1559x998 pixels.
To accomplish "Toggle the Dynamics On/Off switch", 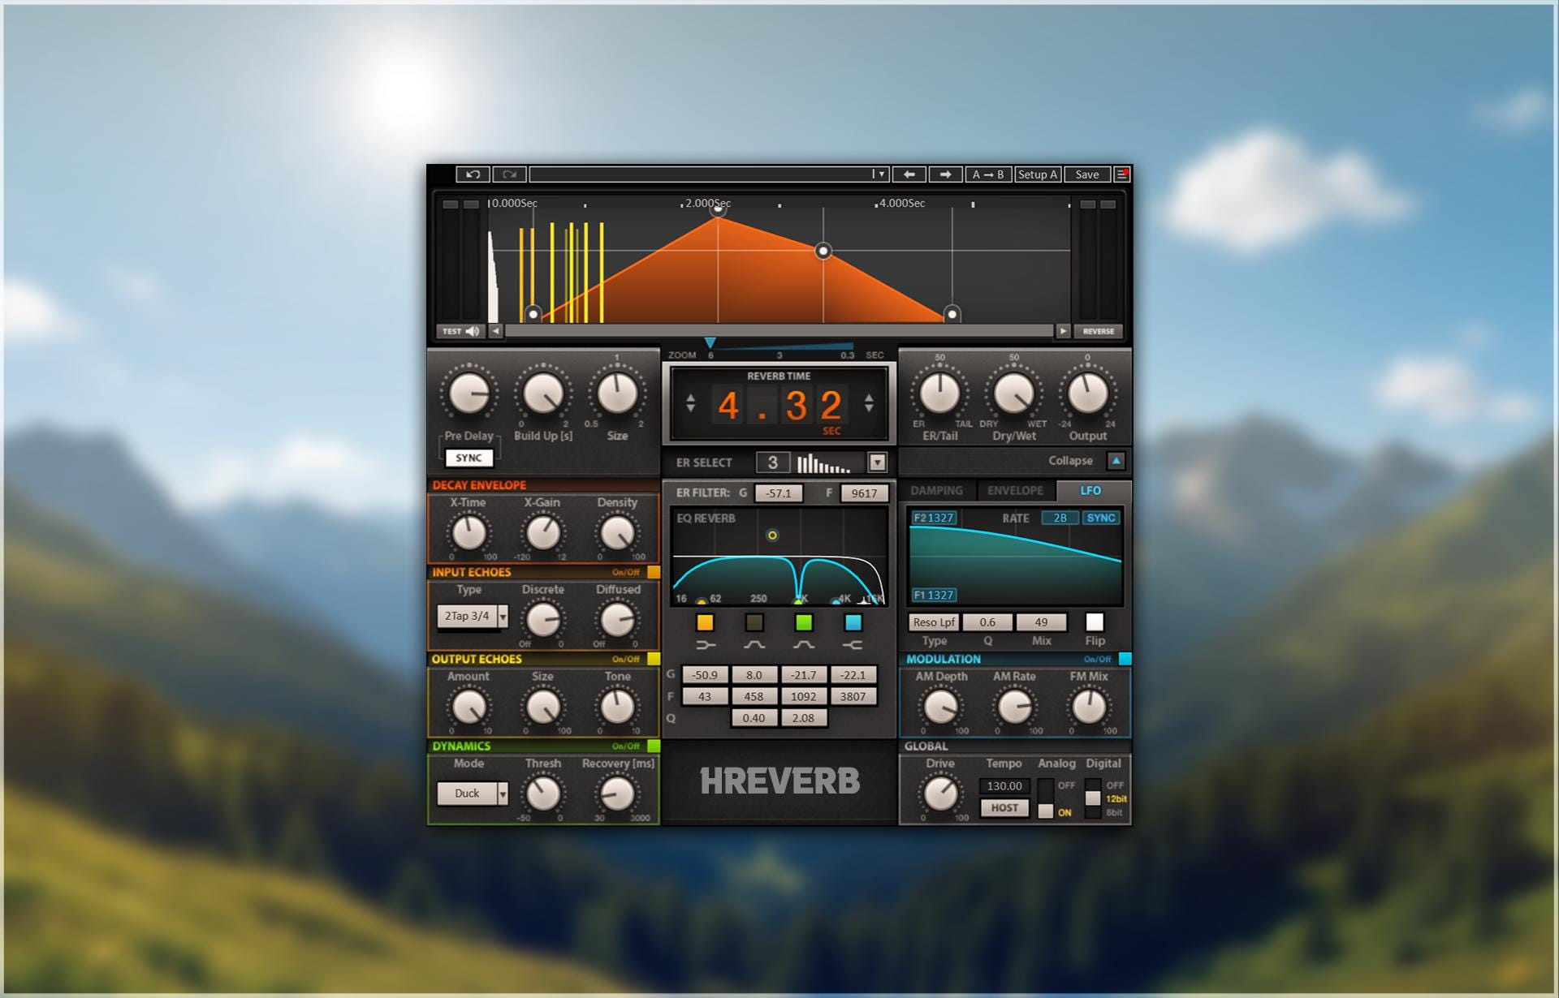I will pyautogui.click(x=654, y=746).
